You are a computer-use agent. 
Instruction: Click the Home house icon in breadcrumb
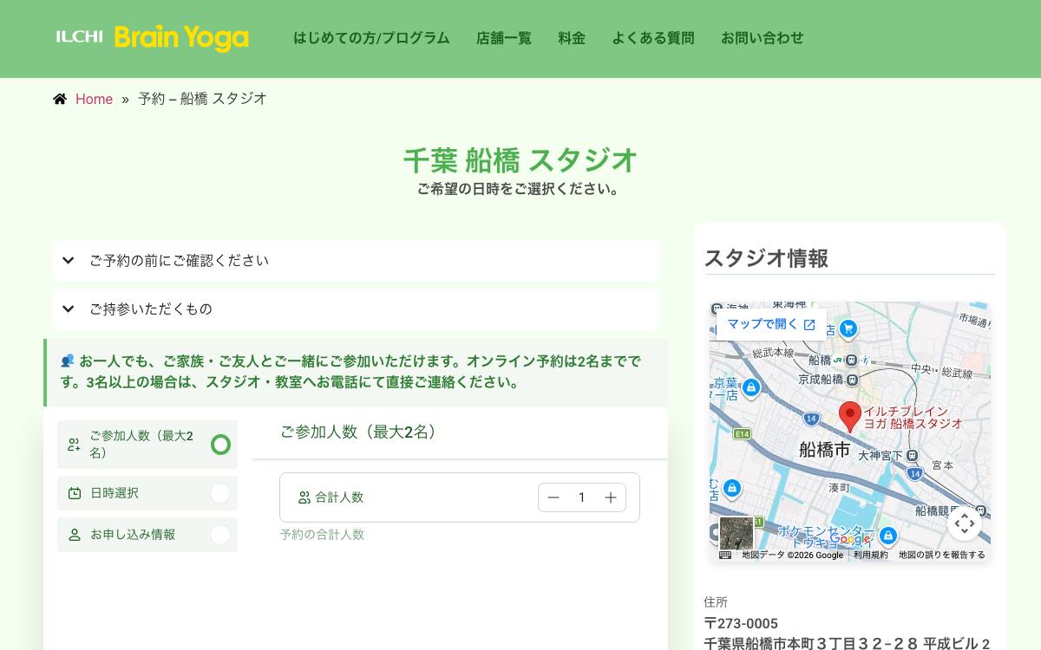pyautogui.click(x=60, y=99)
